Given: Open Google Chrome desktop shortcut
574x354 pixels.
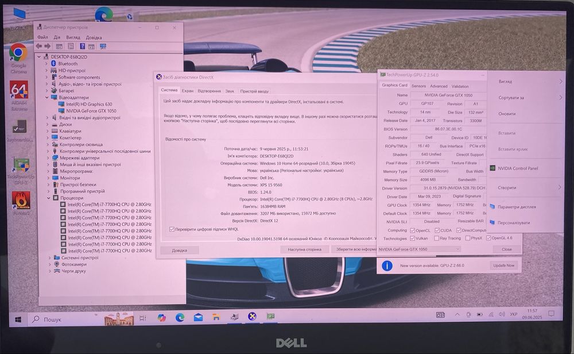Looking at the screenshot, I should (18, 59).
